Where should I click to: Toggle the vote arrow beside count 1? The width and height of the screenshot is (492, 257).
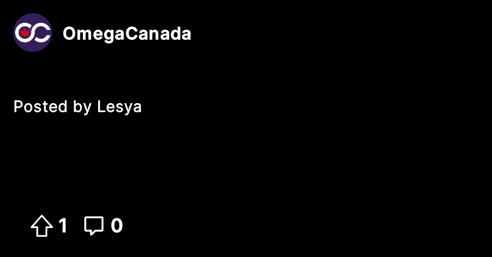point(42,226)
